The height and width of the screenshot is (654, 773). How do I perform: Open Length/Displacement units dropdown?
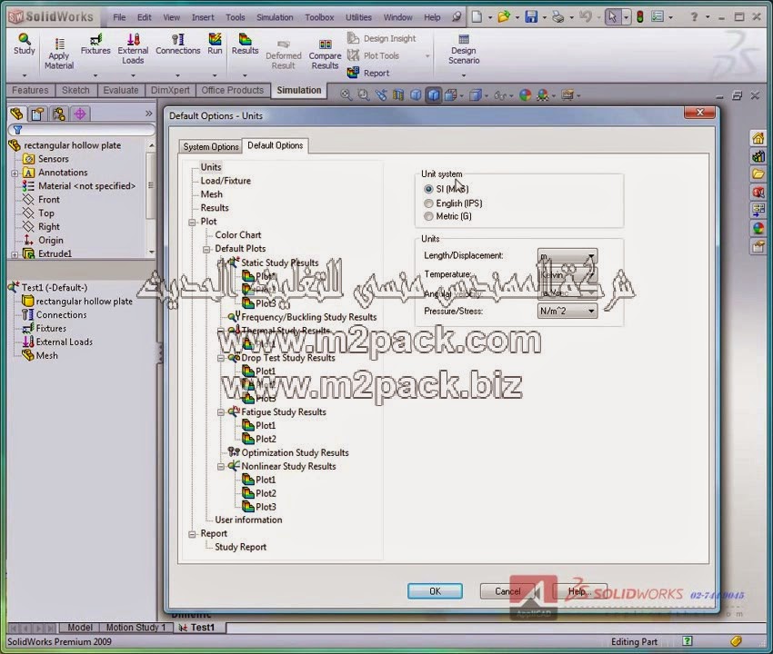tap(567, 256)
